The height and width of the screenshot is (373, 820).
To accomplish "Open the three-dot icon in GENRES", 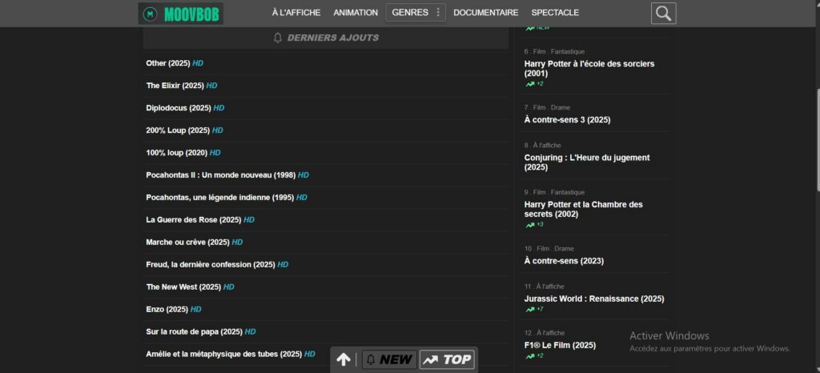I will pyautogui.click(x=438, y=13).
